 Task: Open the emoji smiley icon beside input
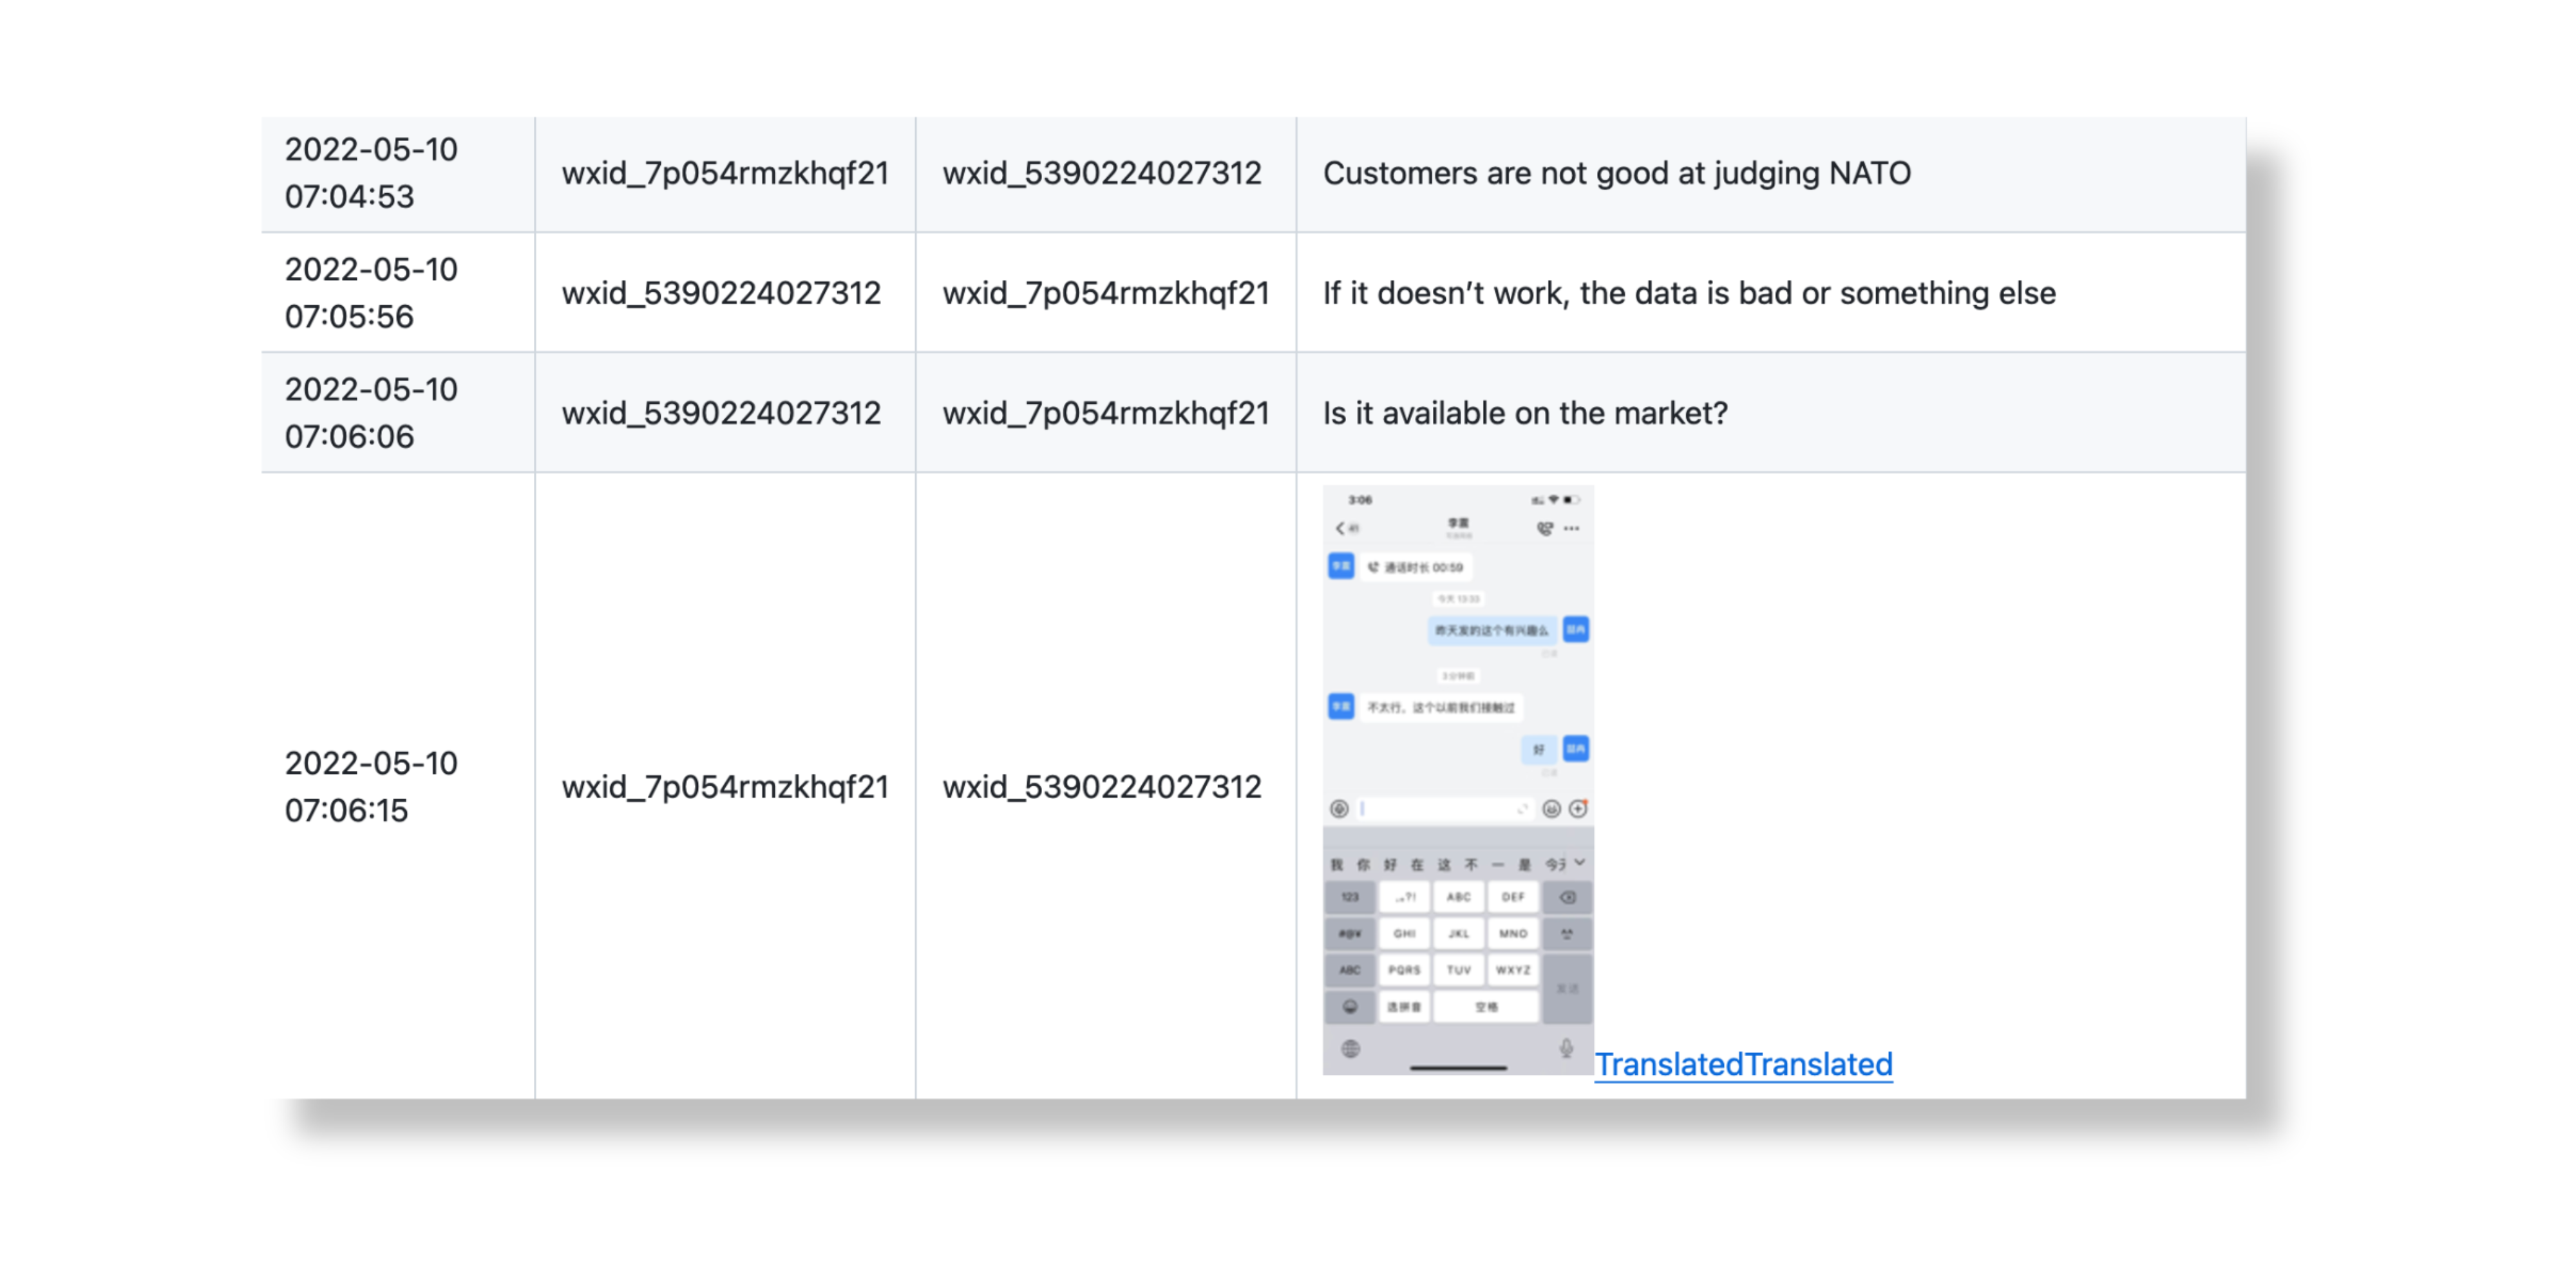coord(1551,808)
